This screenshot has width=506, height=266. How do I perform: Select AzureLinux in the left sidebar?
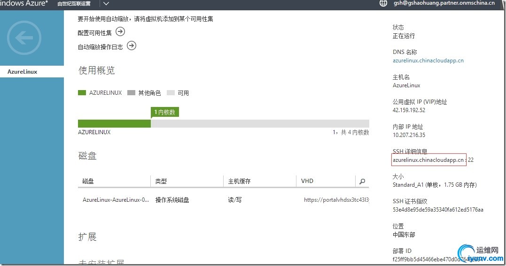click(32, 72)
